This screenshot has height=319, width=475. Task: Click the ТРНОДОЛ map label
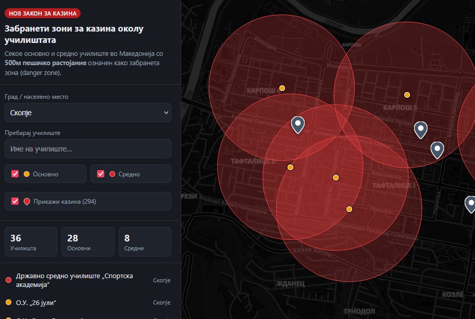(359, 311)
